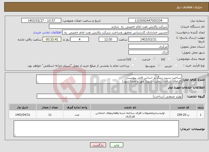Click the طبقه بندی موضوعی label
Image resolution: width=209 pixels, height=152 pixels.
pyautogui.click(x=191, y=59)
